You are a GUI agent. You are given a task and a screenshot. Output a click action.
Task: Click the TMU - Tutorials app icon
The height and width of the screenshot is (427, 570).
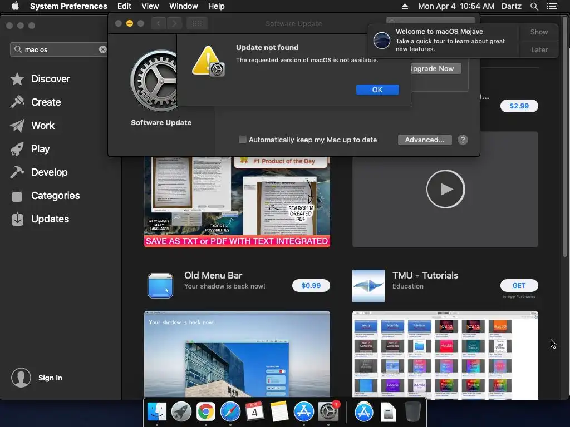[368, 286]
